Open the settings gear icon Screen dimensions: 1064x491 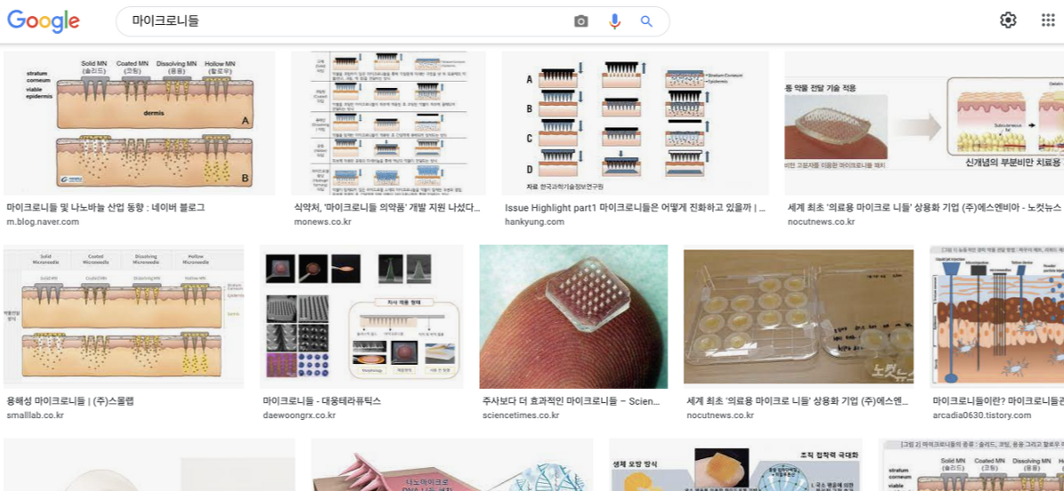(1008, 20)
